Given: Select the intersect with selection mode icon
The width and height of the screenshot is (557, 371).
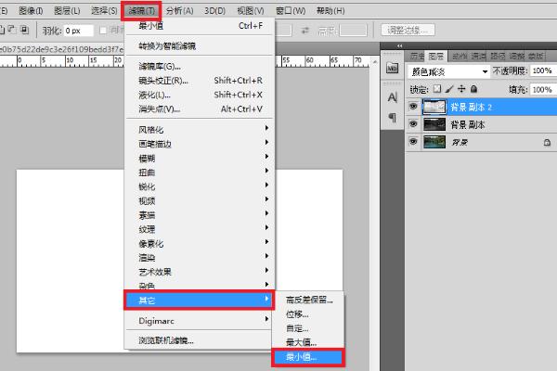Looking at the screenshot, I should 24,30.
